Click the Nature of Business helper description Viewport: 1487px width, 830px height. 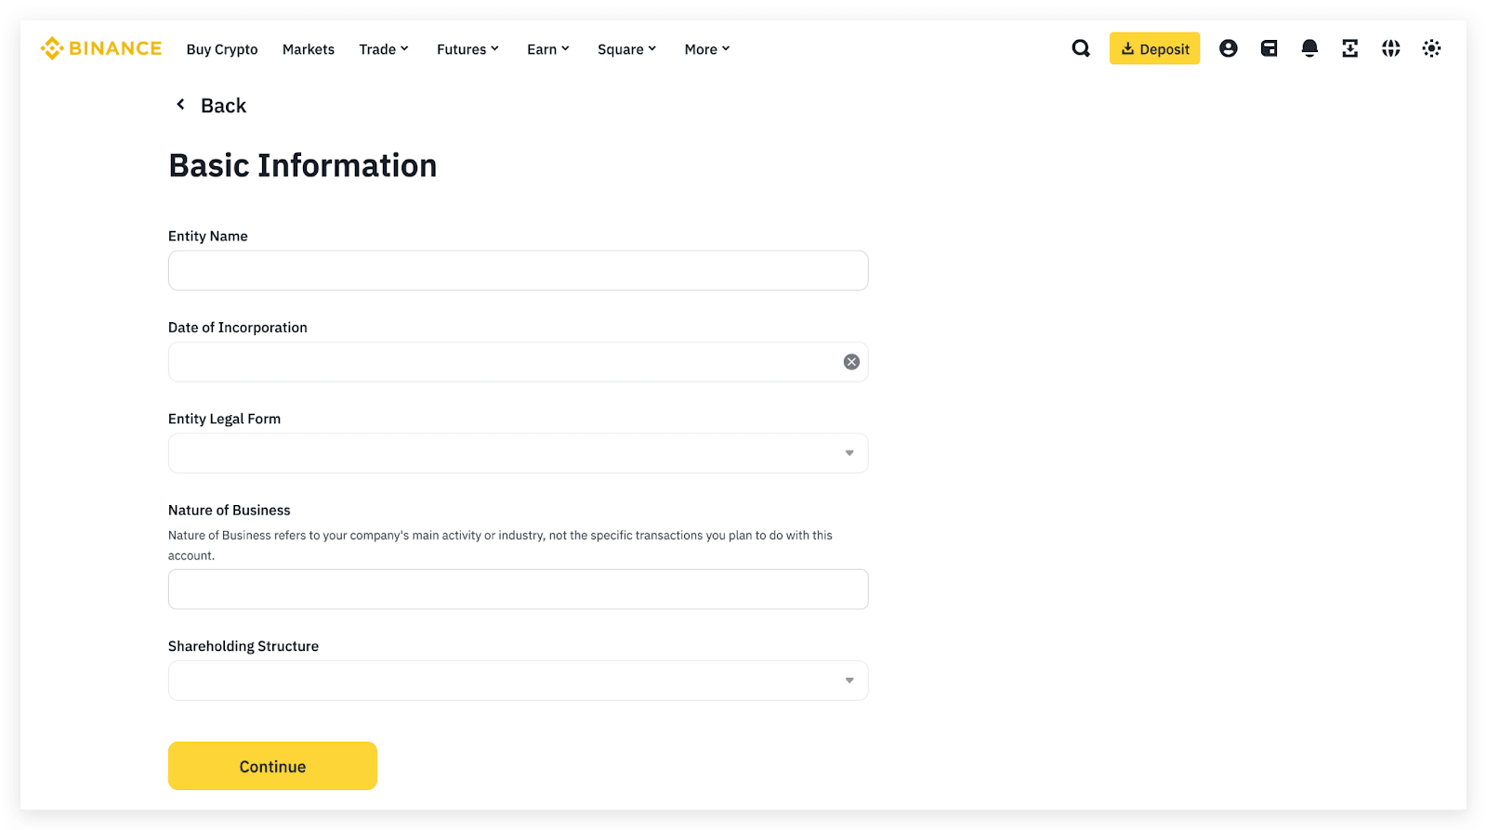tap(500, 546)
